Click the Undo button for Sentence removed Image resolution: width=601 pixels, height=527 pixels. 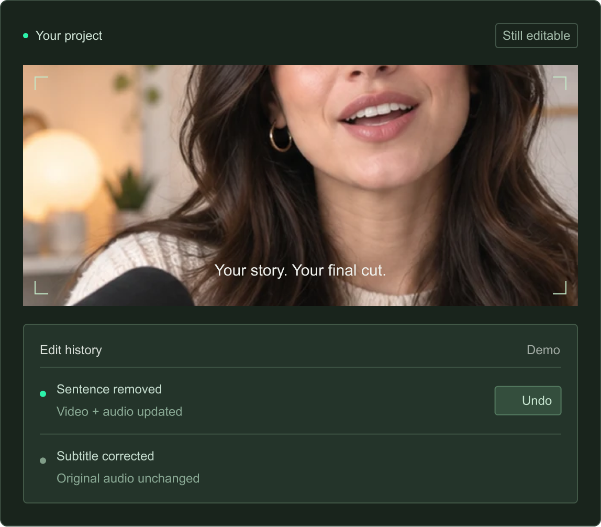(x=528, y=400)
